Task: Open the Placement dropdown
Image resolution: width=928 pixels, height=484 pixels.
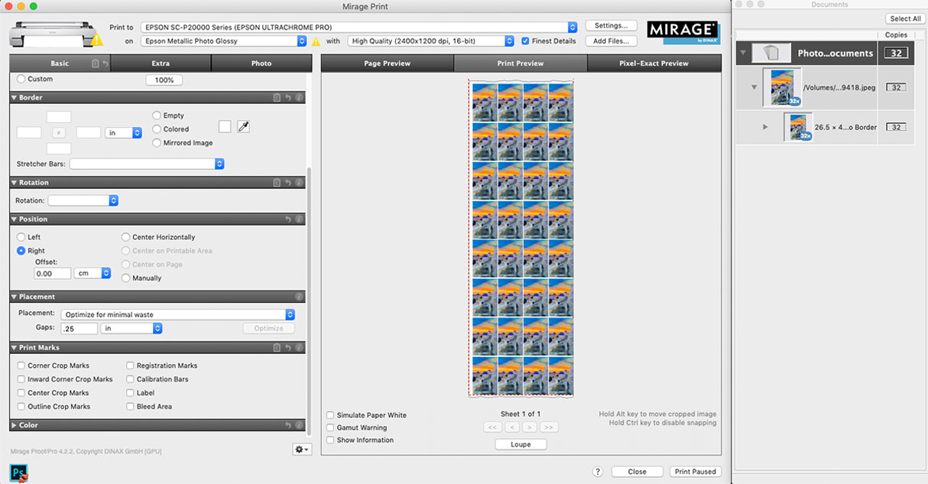Action: click(x=178, y=314)
